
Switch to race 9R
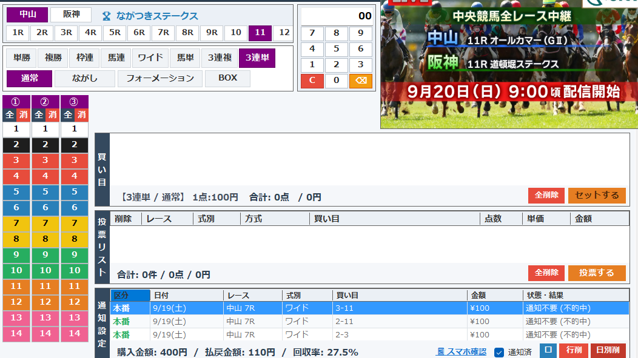click(x=212, y=33)
